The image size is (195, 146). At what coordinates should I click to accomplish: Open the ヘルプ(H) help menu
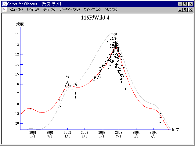111,9
